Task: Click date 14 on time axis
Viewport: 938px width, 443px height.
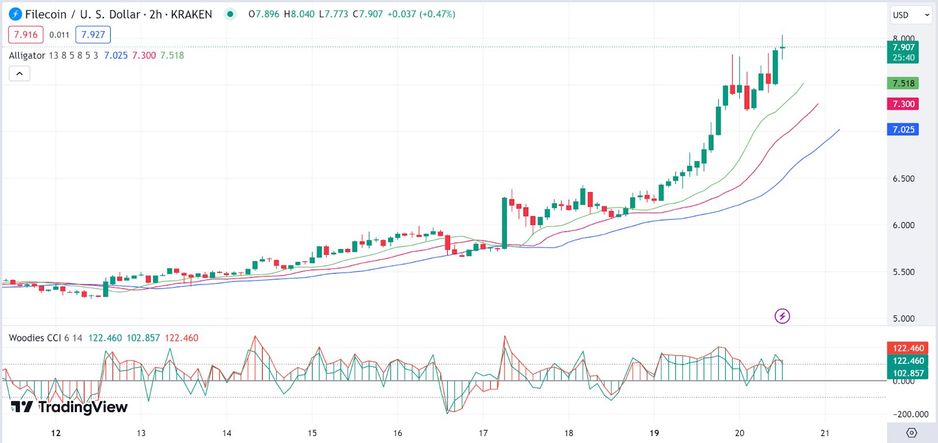Action: [227, 433]
